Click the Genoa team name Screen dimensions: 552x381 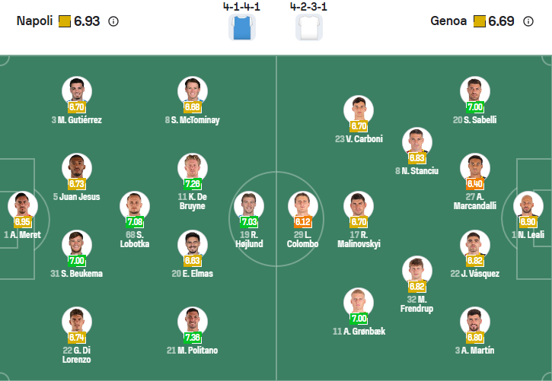pyautogui.click(x=448, y=21)
